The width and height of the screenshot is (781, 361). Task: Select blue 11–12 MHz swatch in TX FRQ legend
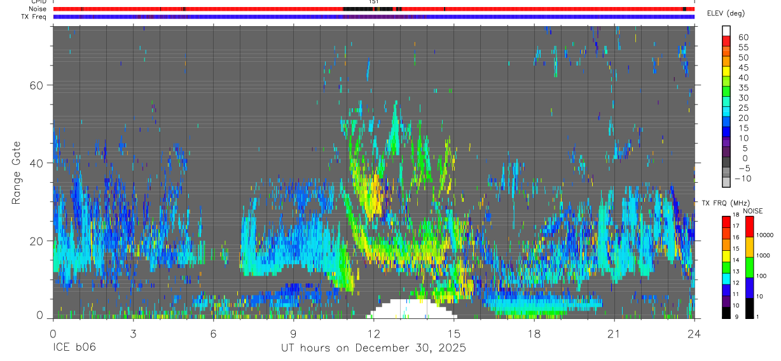[726, 290]
